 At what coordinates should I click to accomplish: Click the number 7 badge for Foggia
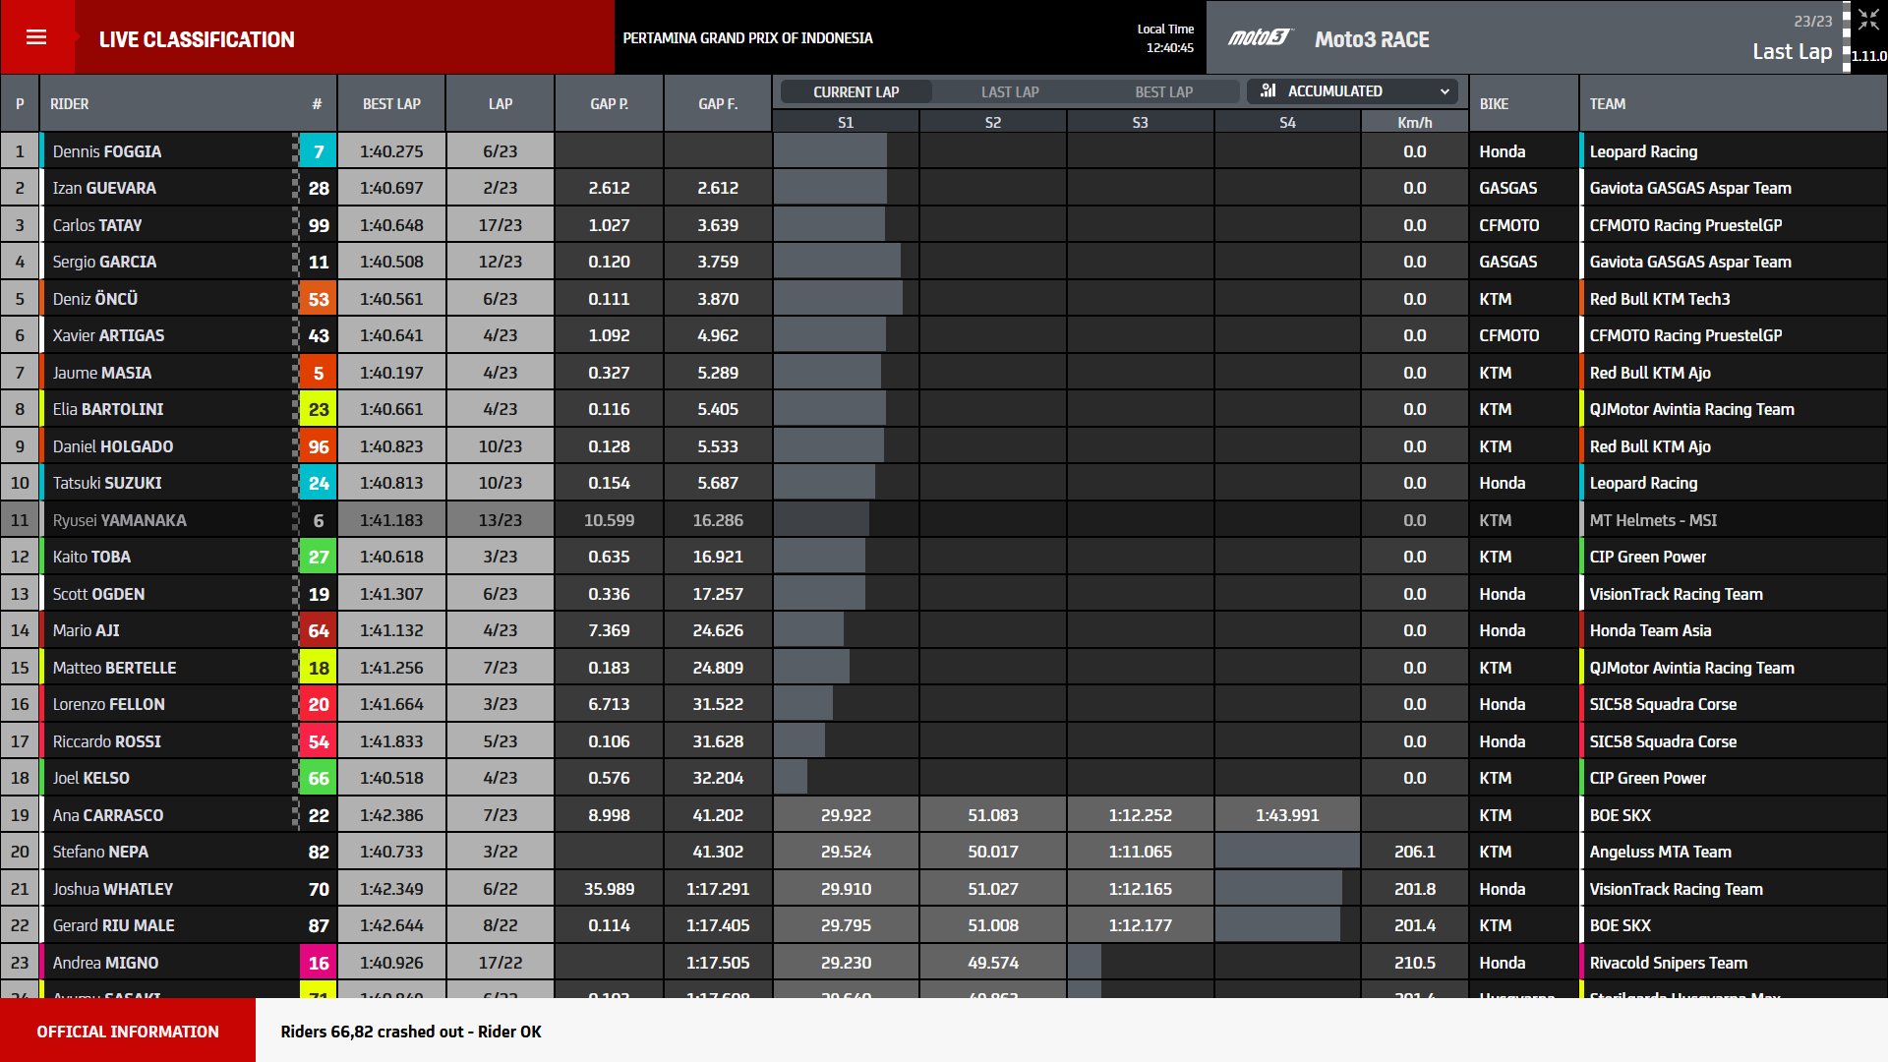point(319,151)
